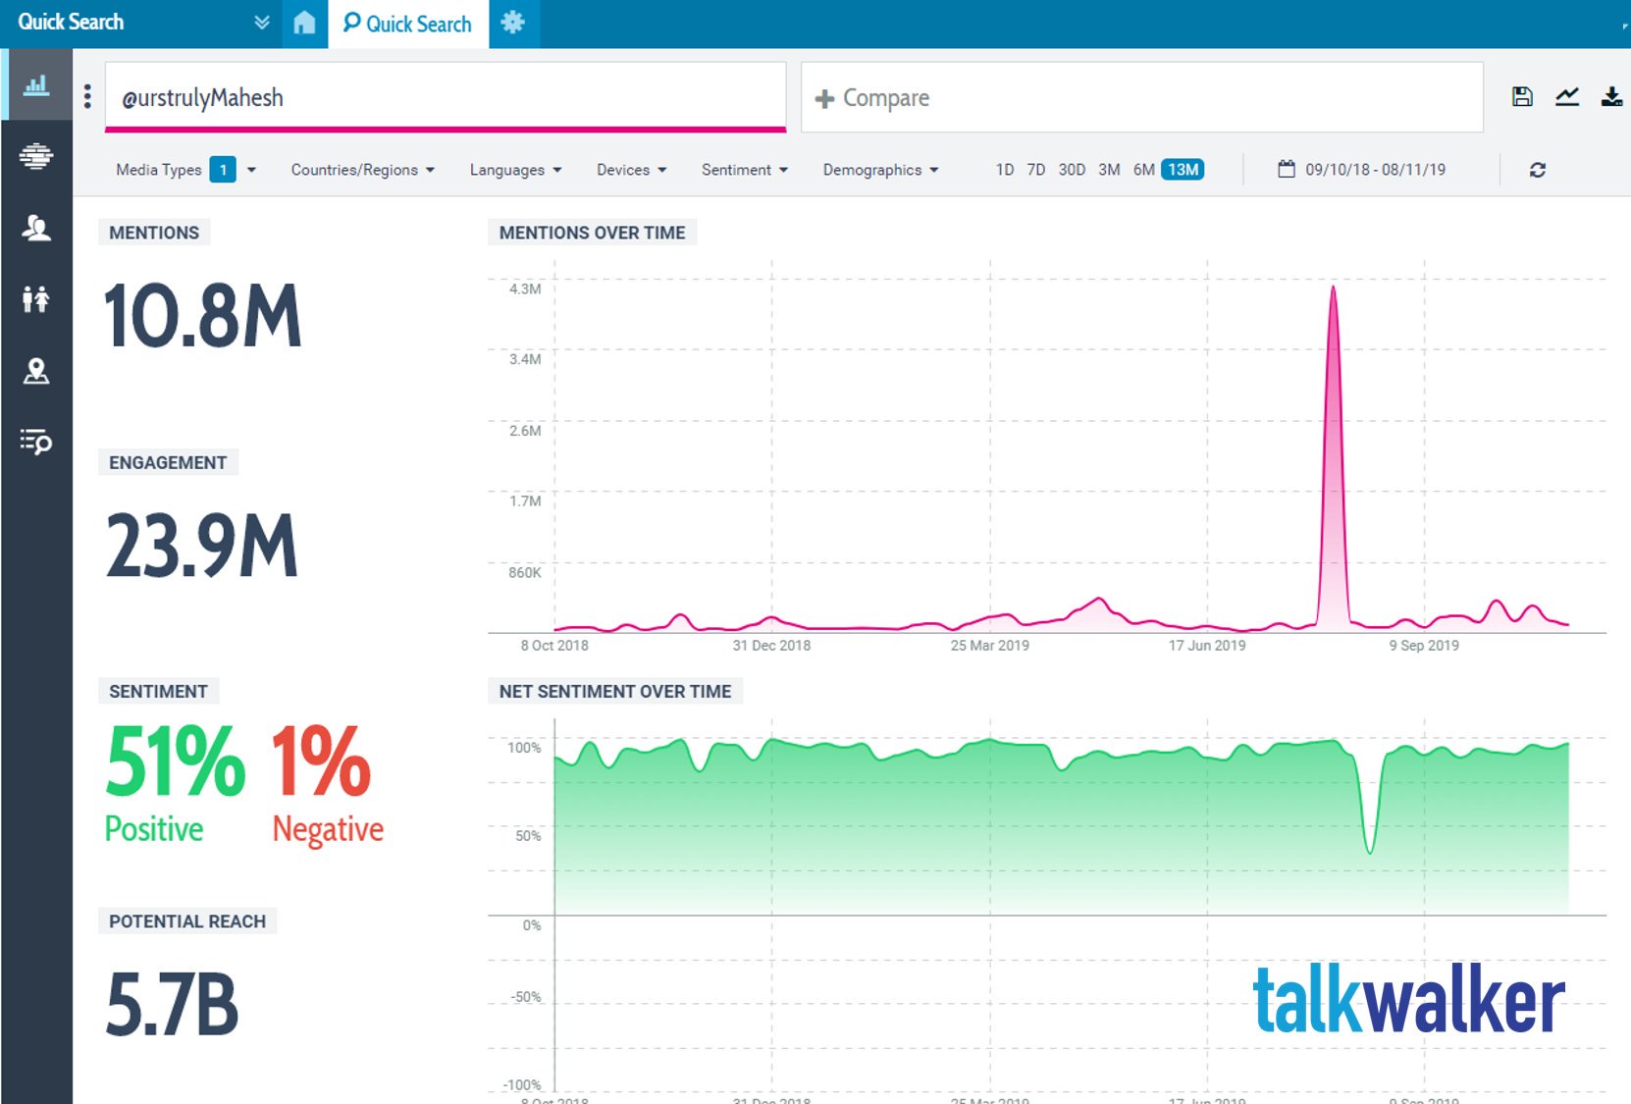Click the @urstrulyMahesh search field
Screen dimensions: 1631x1104
(x=446, y=97)
